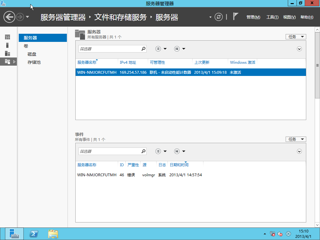Open navigation history dropdown arrow
The height and width of the screenshot is (240, 320).
pyautogui.click(x=27, y=17)
